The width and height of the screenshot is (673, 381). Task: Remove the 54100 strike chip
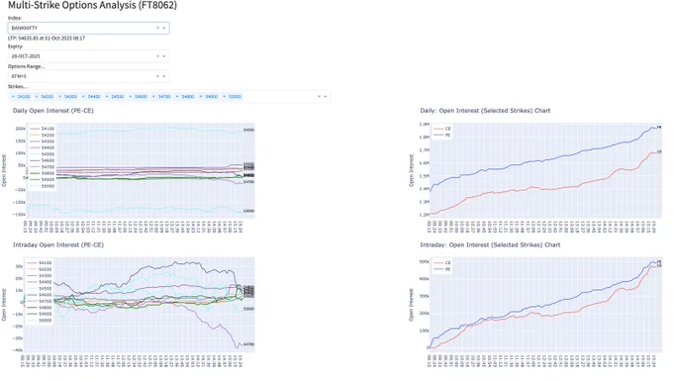pos(13,97)
